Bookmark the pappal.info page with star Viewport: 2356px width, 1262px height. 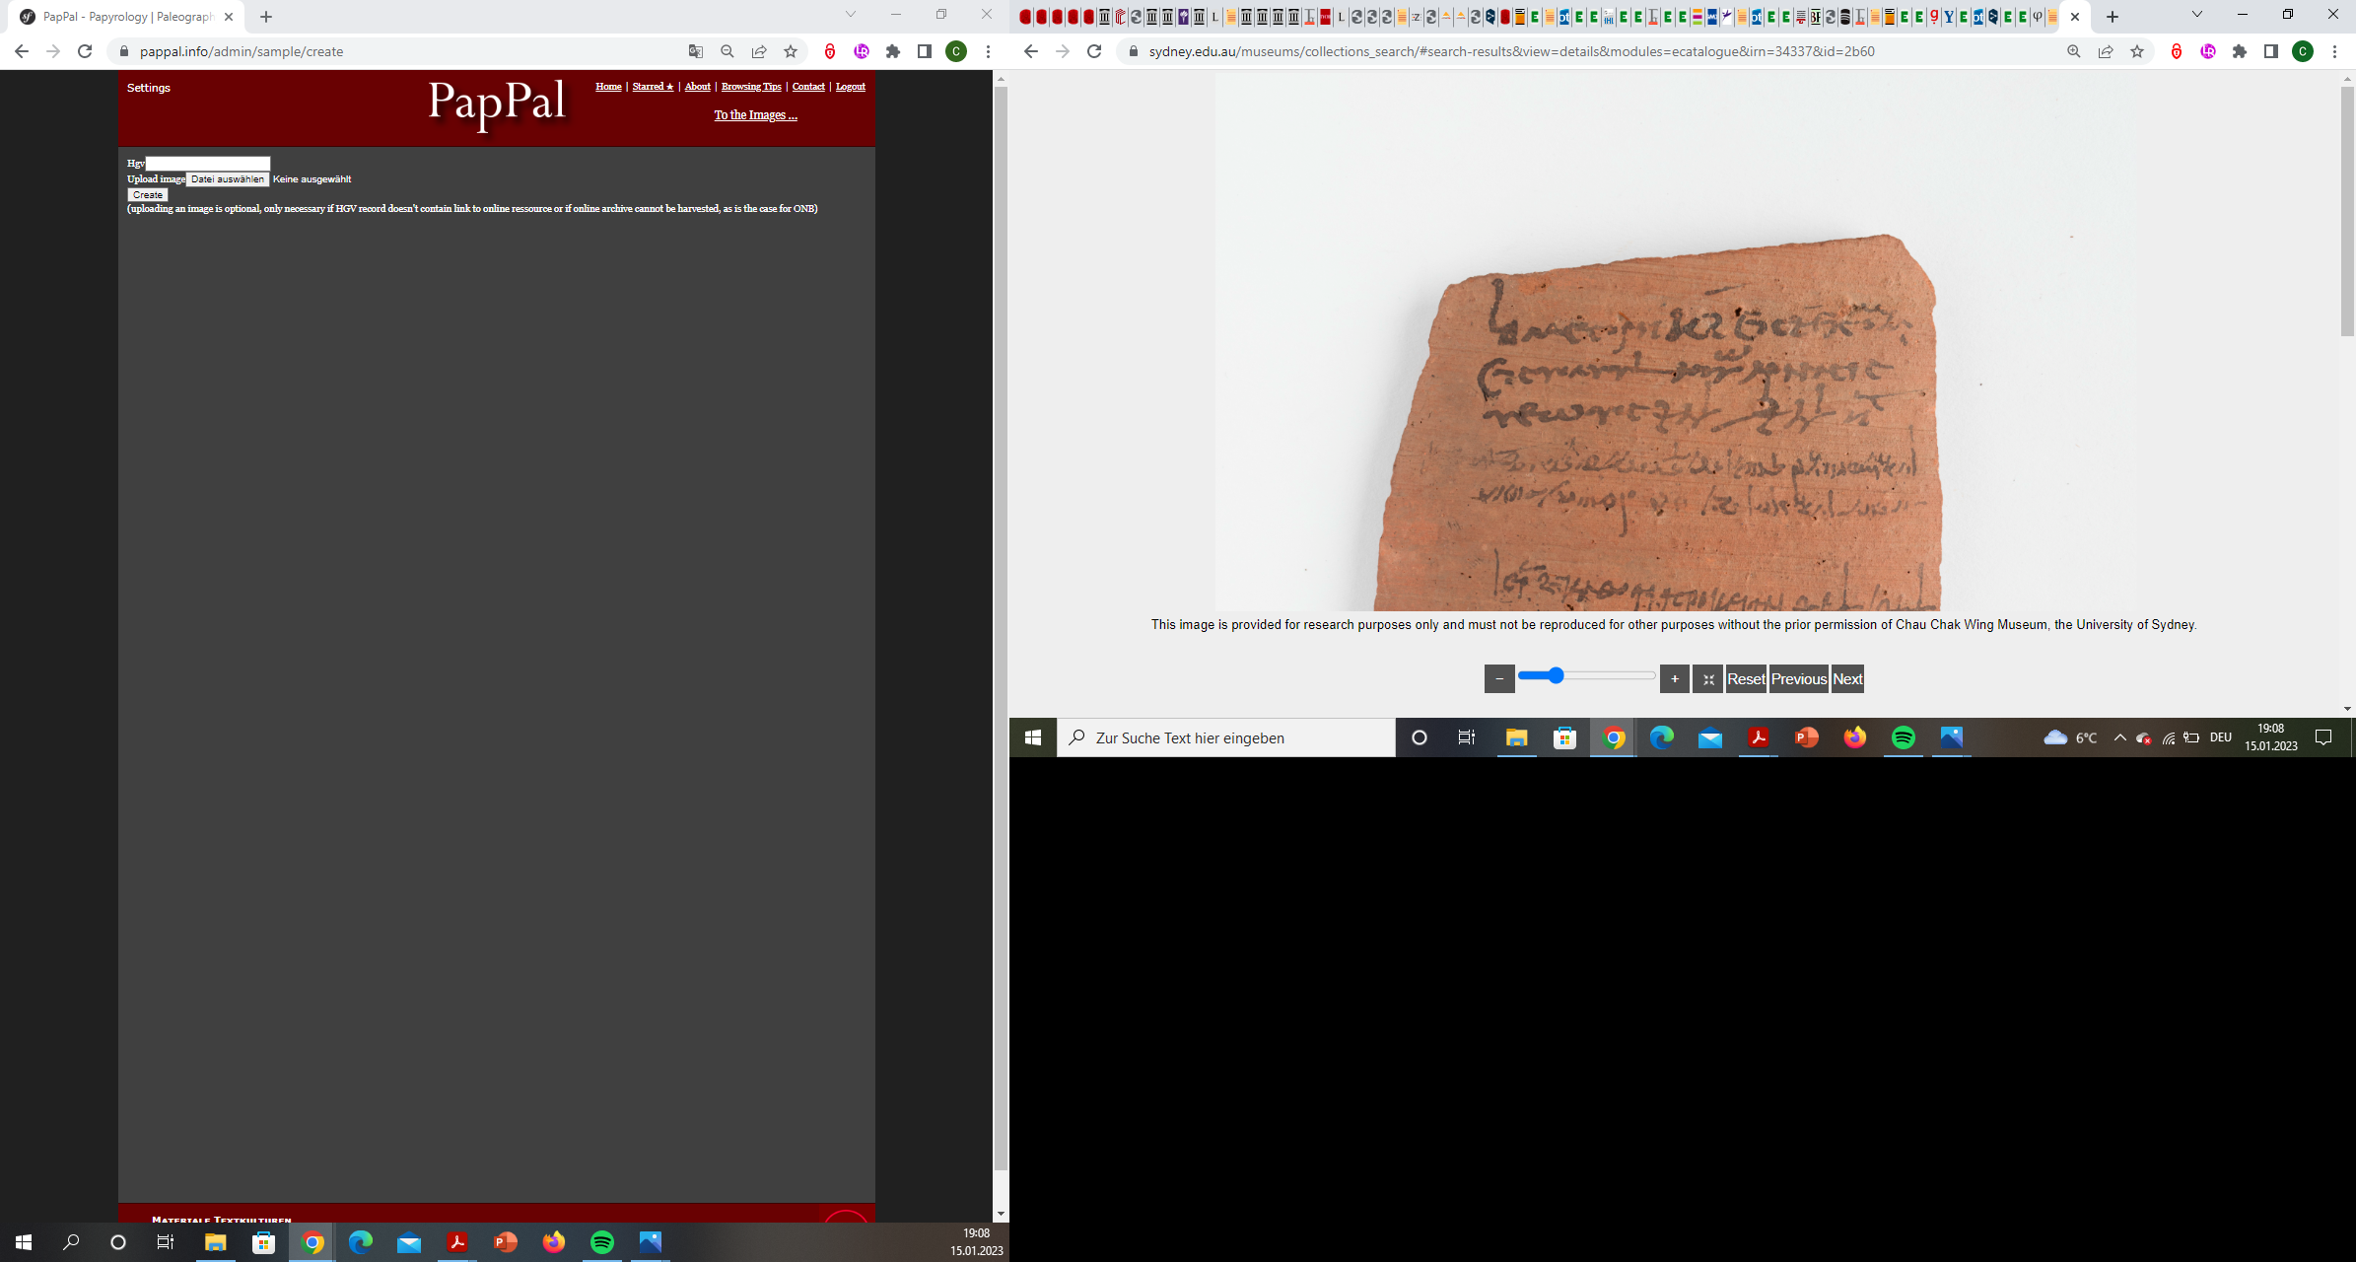[x=791, y=51]
